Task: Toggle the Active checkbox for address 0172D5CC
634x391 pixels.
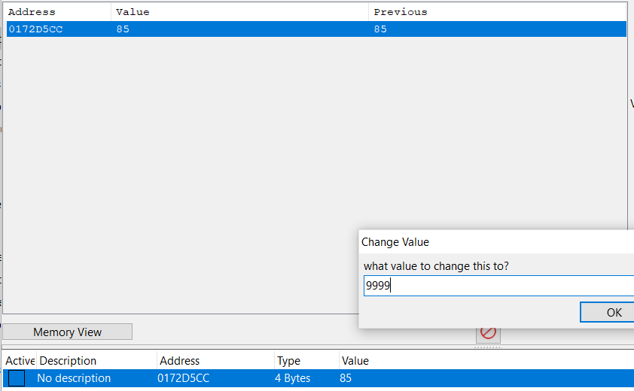Action: coord(17,378)
